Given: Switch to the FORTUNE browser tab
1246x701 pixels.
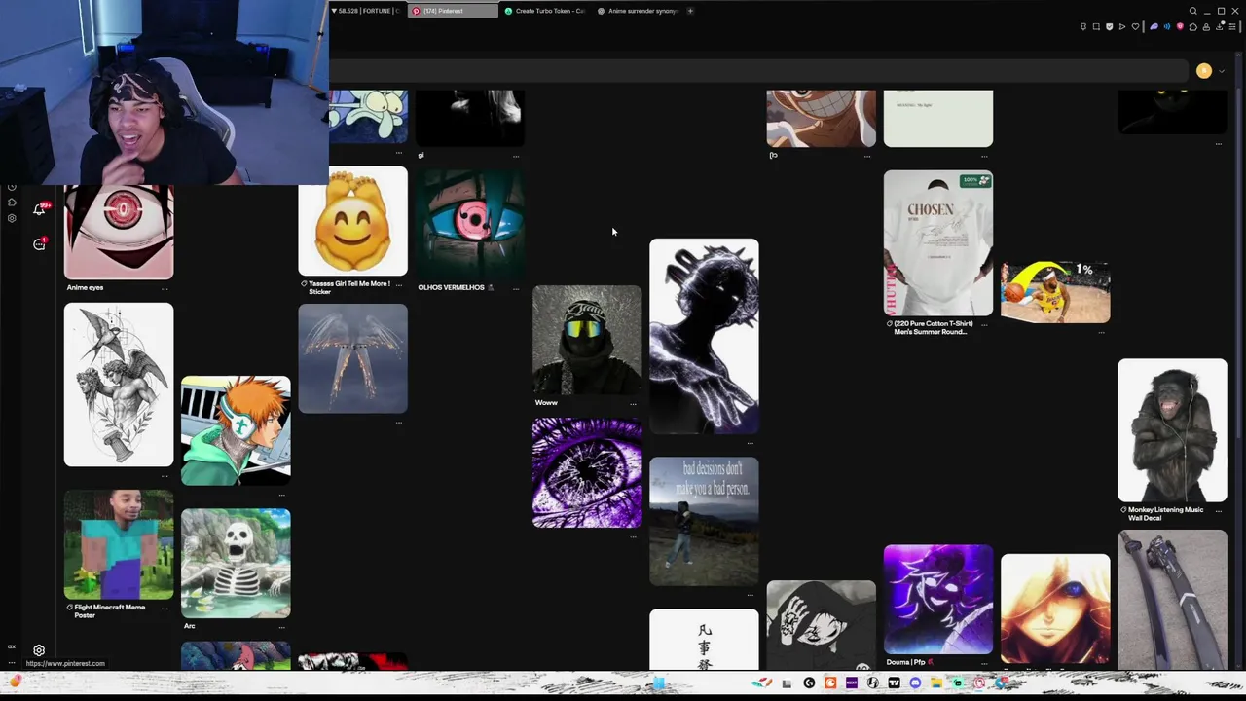Looking at the screenshot, I should (x=365, y=11).
